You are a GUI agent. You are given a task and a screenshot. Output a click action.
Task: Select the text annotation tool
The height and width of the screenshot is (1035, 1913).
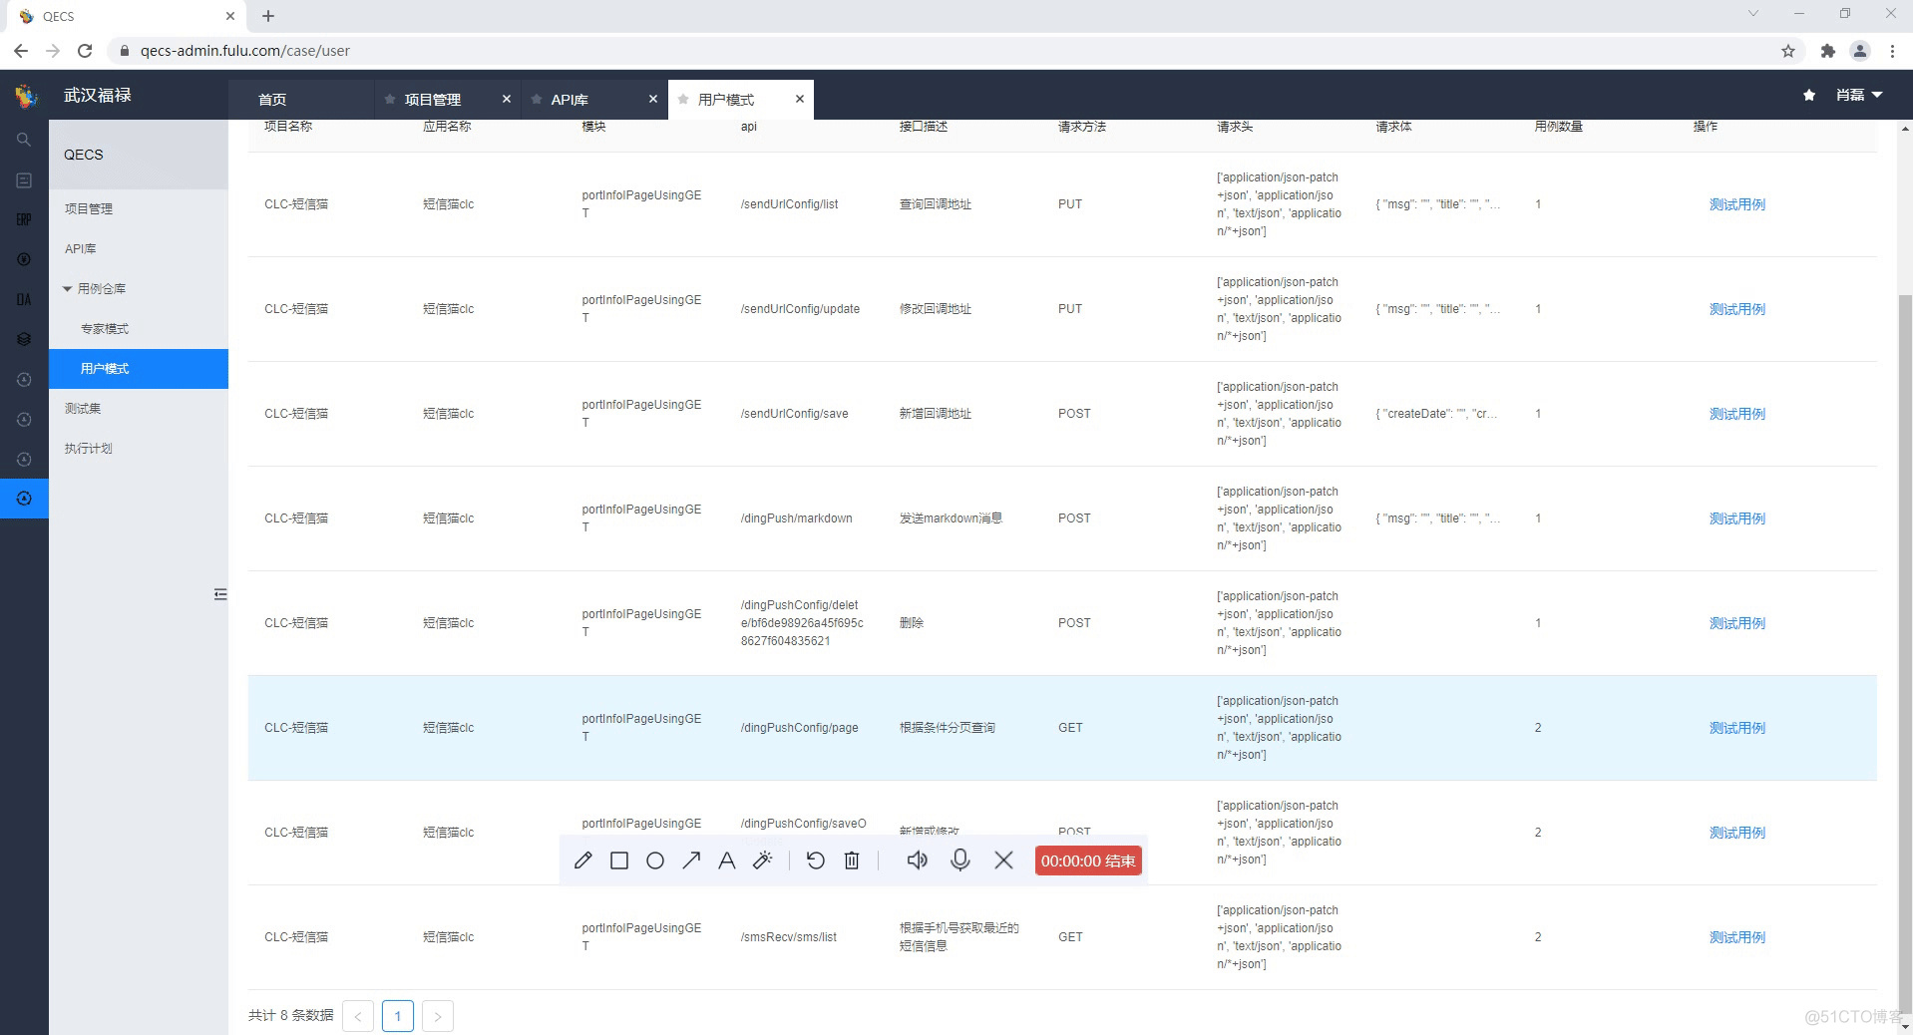727,861
